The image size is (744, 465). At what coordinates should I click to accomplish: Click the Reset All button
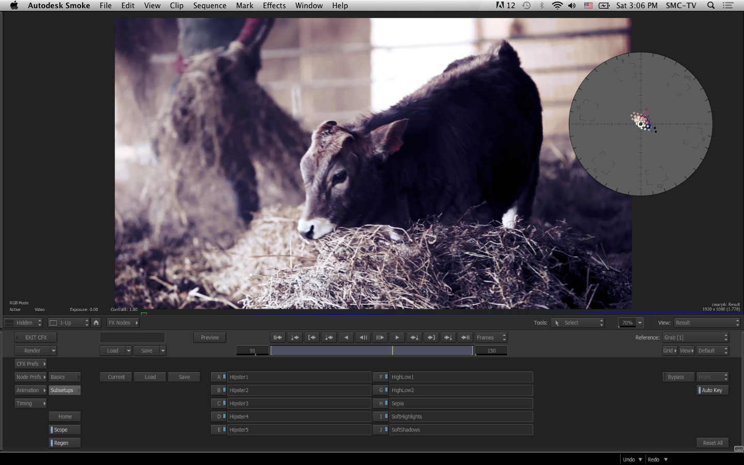(712, 443)
